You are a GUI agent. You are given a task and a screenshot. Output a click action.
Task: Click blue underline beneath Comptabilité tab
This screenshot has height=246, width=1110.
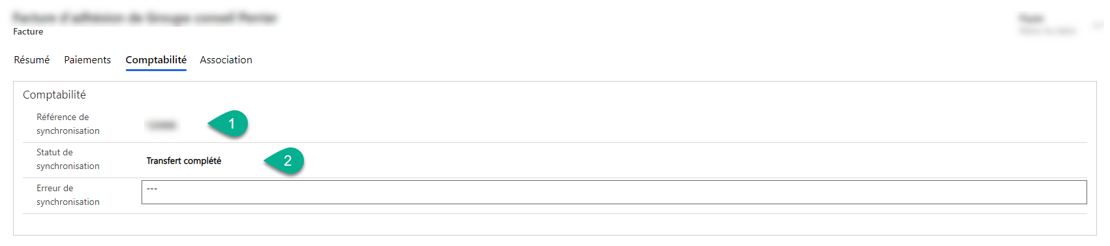[156, 70]
